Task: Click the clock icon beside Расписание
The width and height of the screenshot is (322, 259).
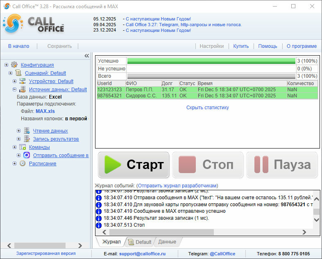Action: (23, 164)
